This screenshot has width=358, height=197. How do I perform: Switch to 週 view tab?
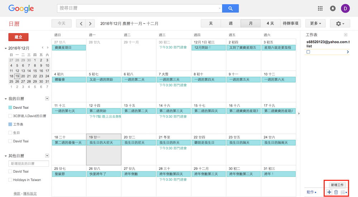(x=231, y=24)
